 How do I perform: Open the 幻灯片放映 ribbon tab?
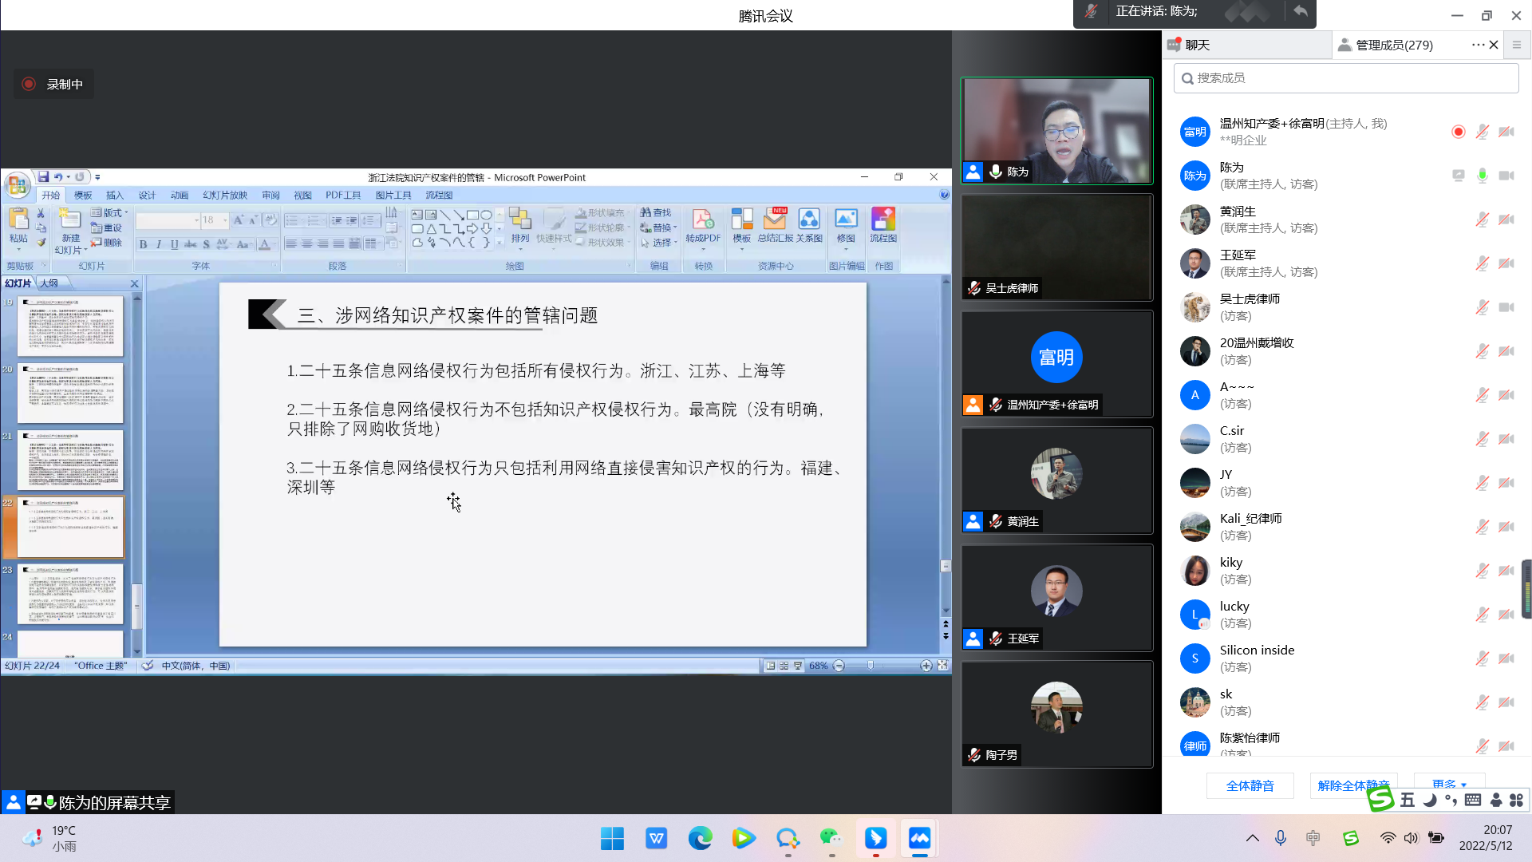tap(225, 195)
